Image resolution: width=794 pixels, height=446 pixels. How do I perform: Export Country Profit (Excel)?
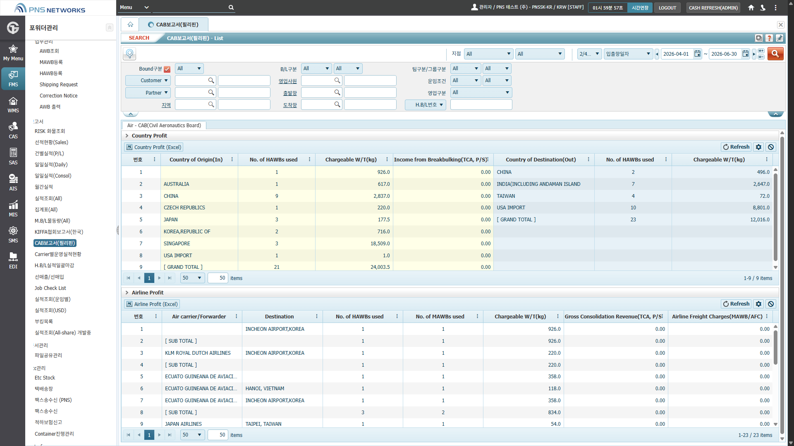click(x=153, y=147)
